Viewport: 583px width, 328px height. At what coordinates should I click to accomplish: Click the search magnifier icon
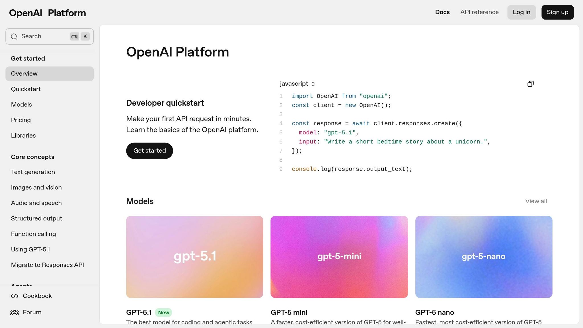pyautogui.click(x=14, y=36)
